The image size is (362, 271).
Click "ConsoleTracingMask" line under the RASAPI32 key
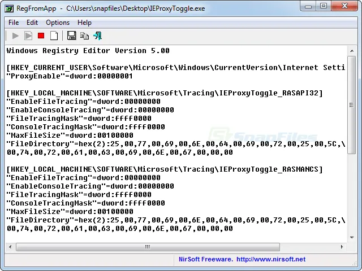[85, 127]
